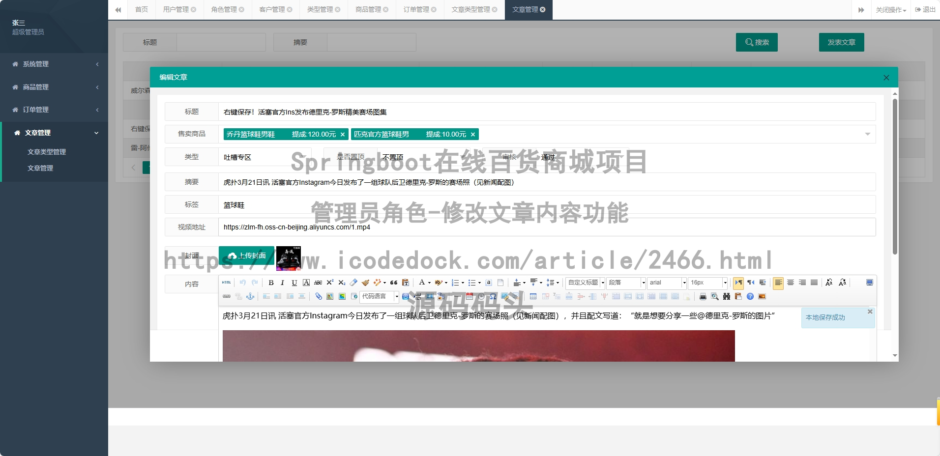
Task: Open the 自定义标题 dropdown
Action: coord(586,283)
